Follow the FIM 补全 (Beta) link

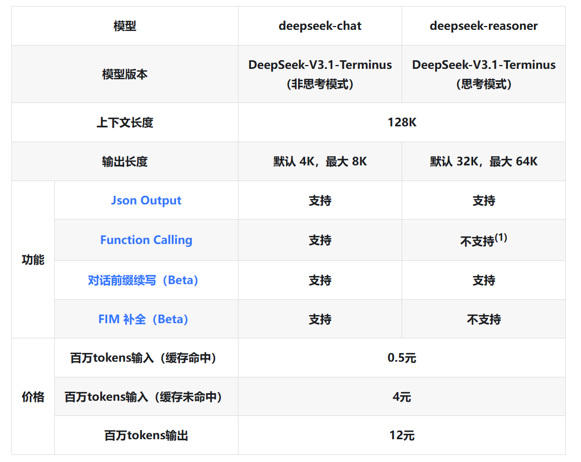pos(143,319)
